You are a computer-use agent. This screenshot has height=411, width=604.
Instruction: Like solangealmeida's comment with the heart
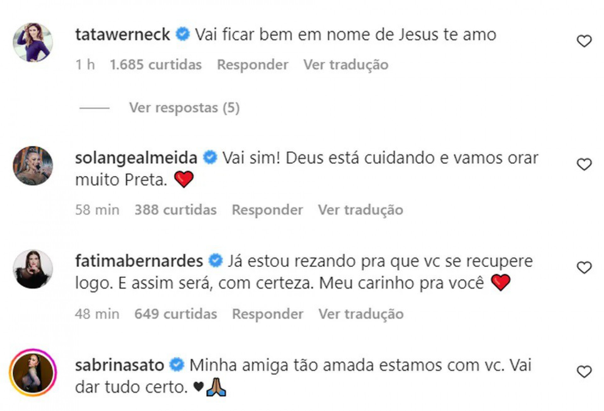point(584,164)
